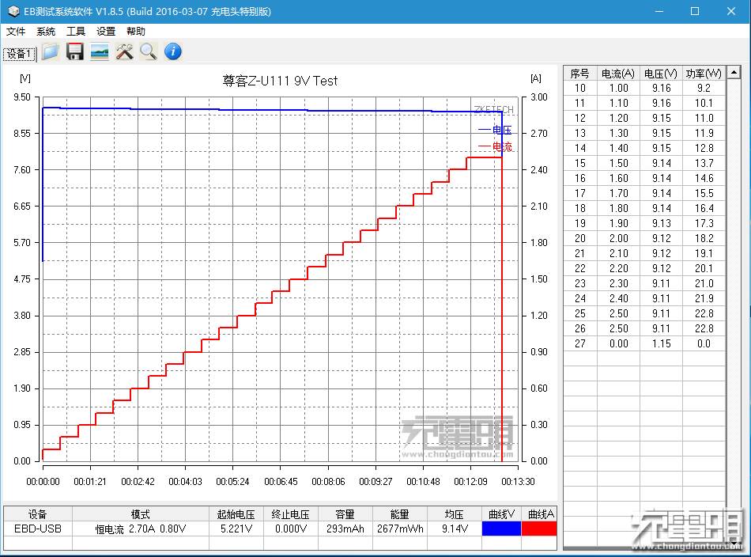Click the 功率(W) column header
The width and height of the screenshot is (751, 557).
click(x=704, y=74)
